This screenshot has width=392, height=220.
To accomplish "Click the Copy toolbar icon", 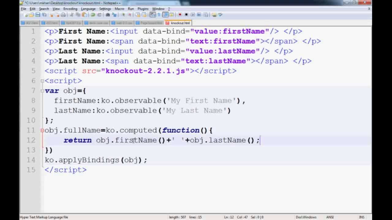I will point(78,15).
